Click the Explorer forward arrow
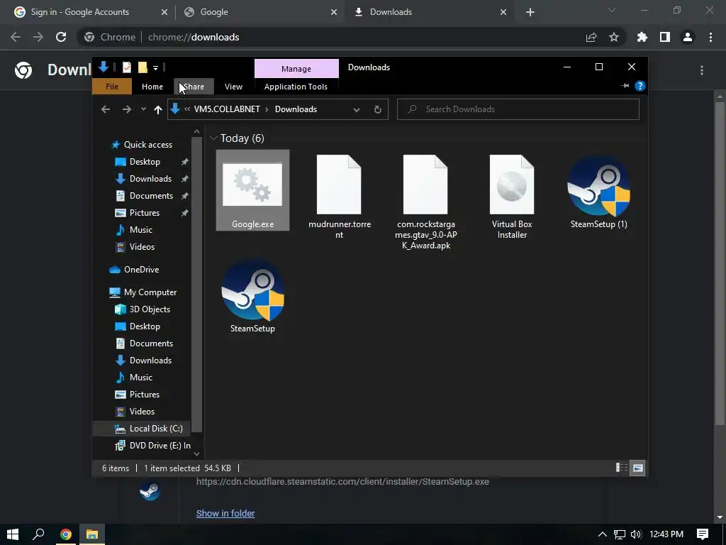Screen dimensions: 726x545 (126, 109)
